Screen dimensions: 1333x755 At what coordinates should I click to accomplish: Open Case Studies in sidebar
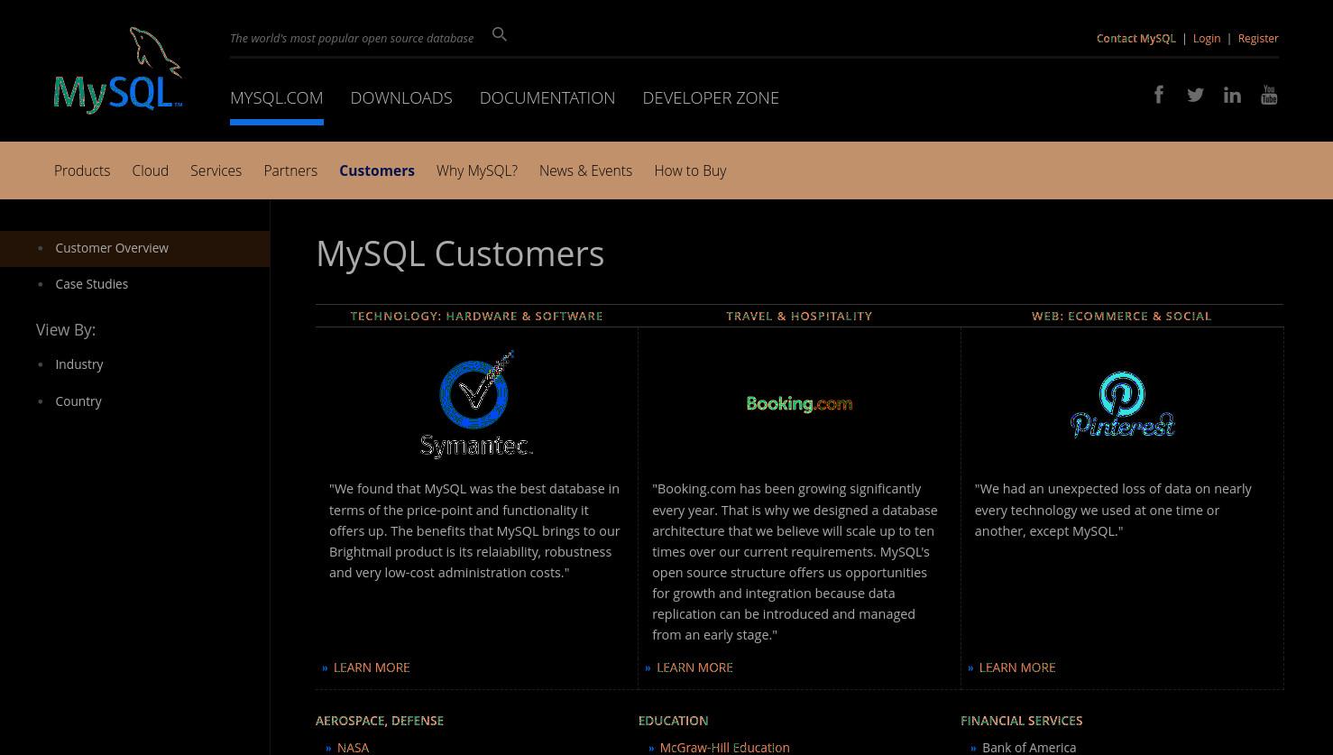(91, 284)
